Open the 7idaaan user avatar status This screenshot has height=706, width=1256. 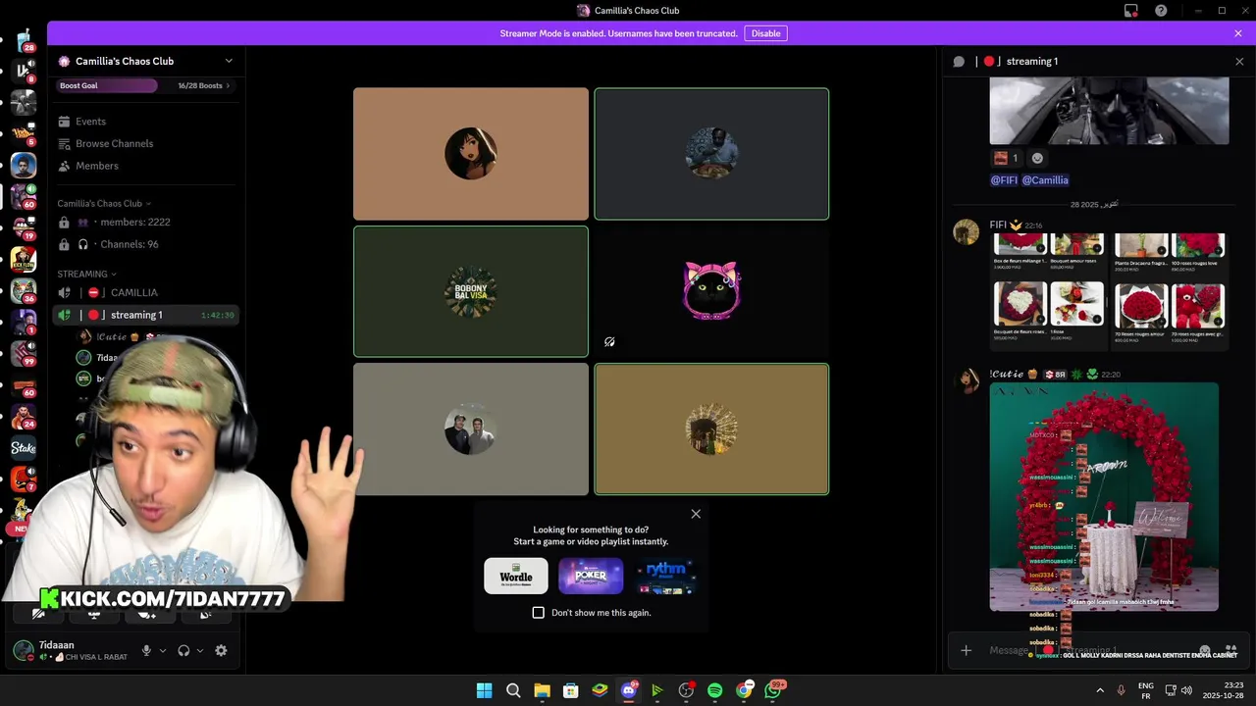click(23, 650)
